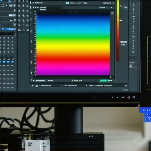Open the dropdown below the highlighted right-side field
The image size is (151, 151).
click(124, 45)
